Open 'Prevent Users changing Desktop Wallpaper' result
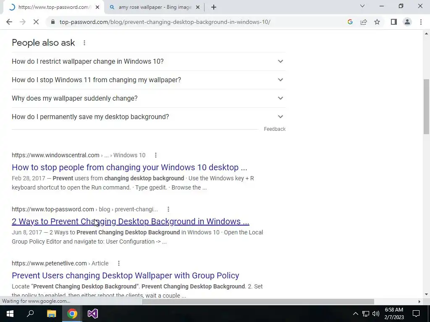The height and width of the screenshot is (322, 430). click(125, 275)
